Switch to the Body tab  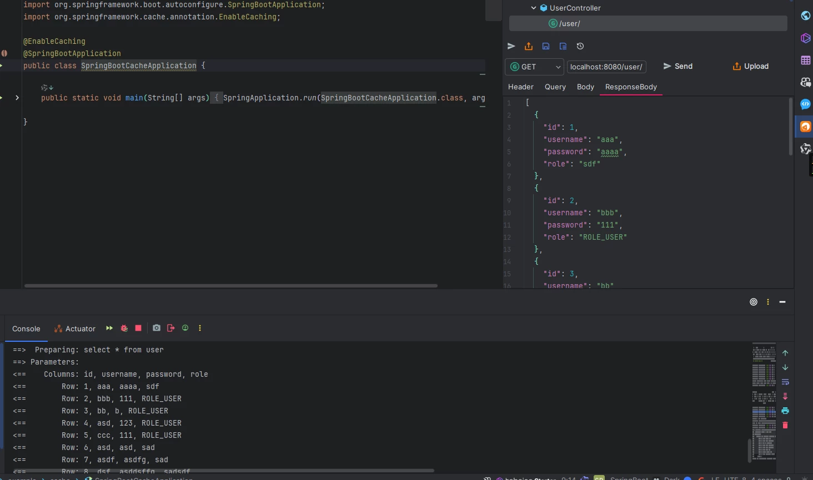pyautogui.click(x=585, y=87)
